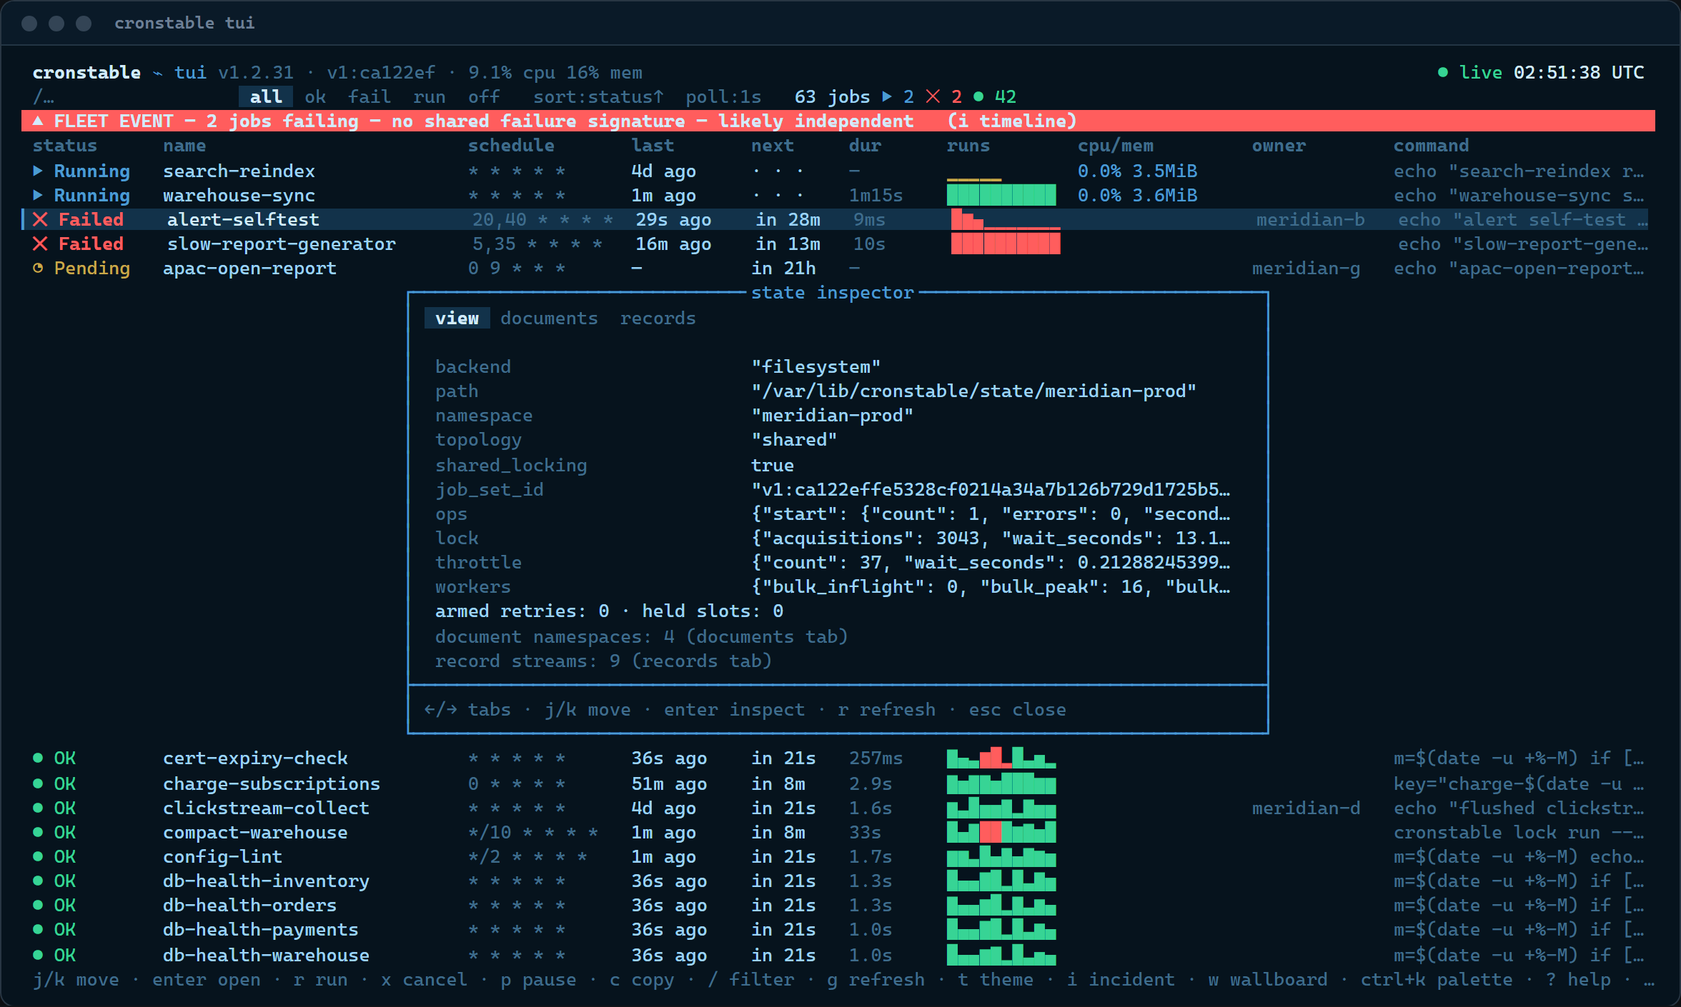
Task: Click the OK status dot for clickstream-collect
Action: pyautogui.click(x=38, y=808)
